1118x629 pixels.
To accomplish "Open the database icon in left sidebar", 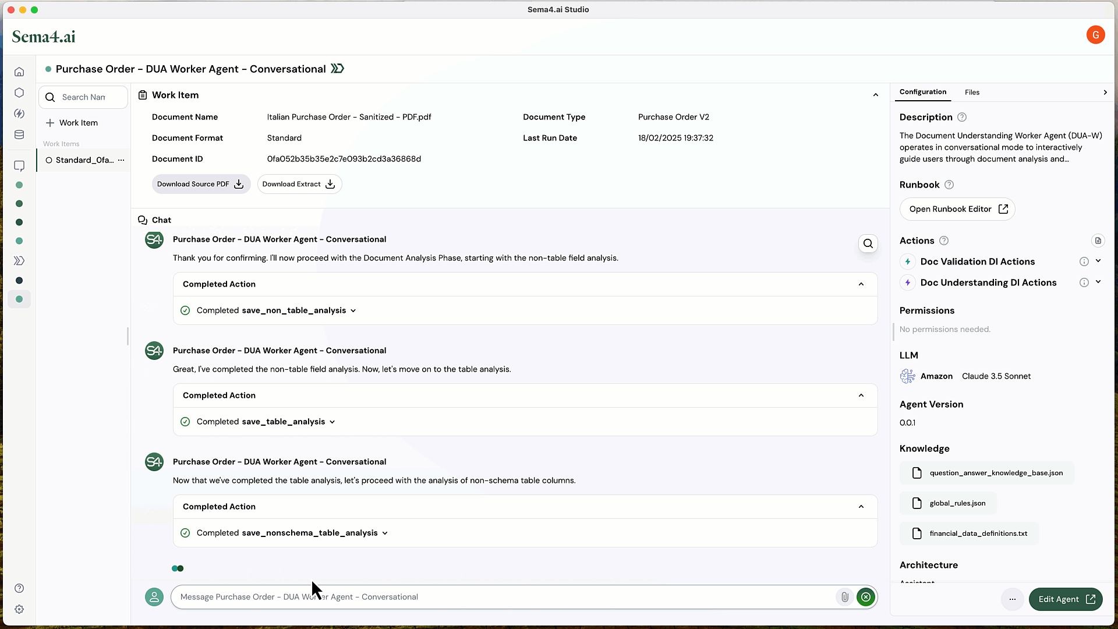I will [19, 135].
